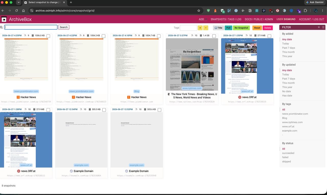Screen dimensions: 327x195
Task: Open the red blocked-circle extension icon
Action: 278,11
